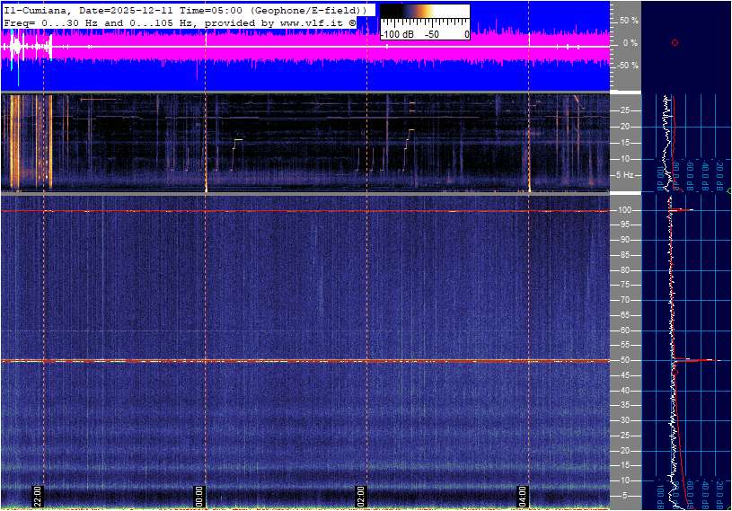The width and height of the screenshot is (732, 511).
Task: Click the small green circle at right edge
Action: pyautogui.click(x=729, y=191)
